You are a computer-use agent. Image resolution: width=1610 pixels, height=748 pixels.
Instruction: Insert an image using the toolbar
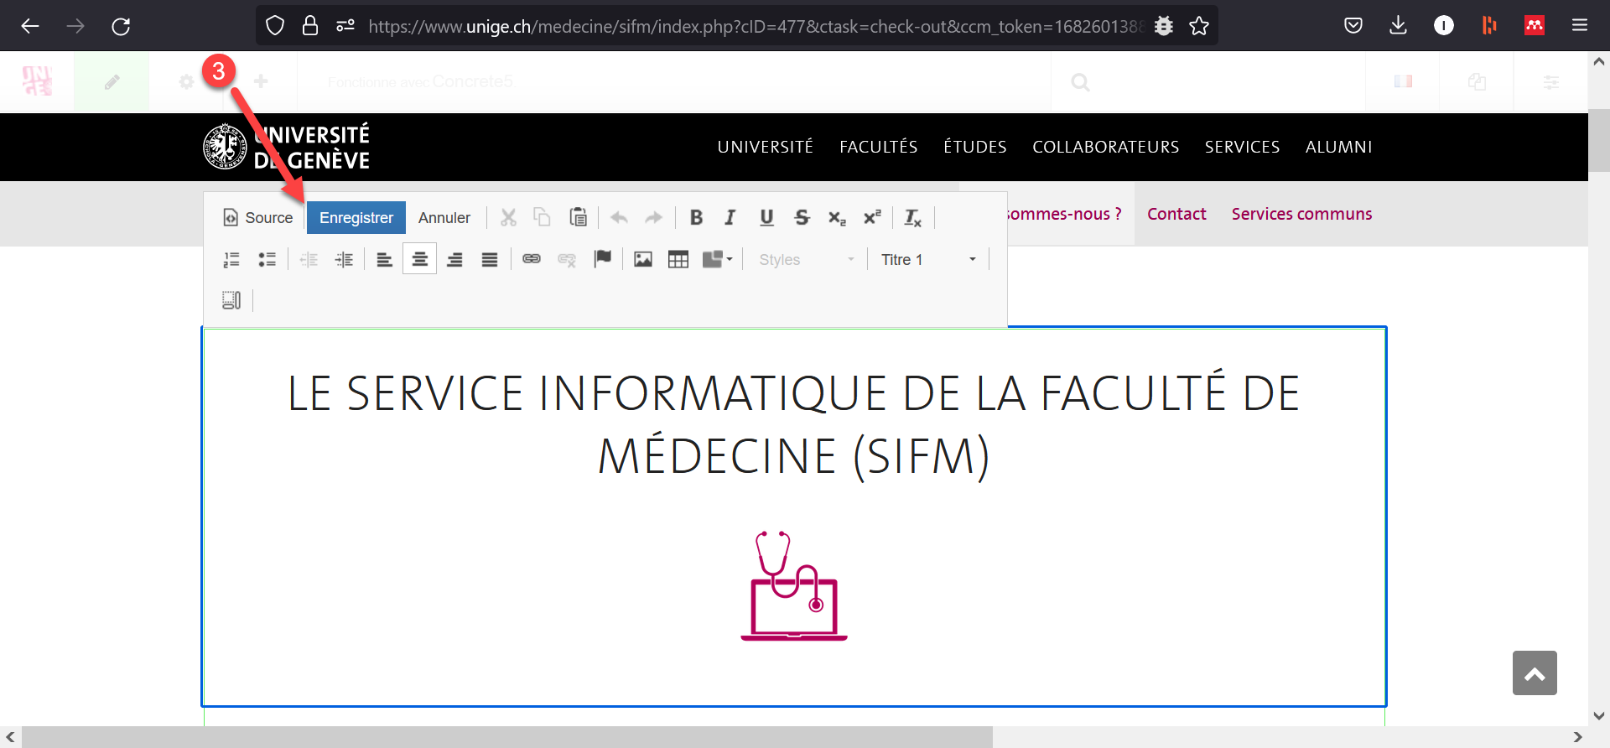[x=643, y=260]
